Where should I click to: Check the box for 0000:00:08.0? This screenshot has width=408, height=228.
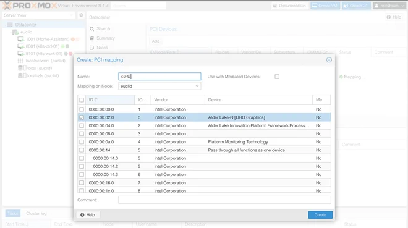82,134
